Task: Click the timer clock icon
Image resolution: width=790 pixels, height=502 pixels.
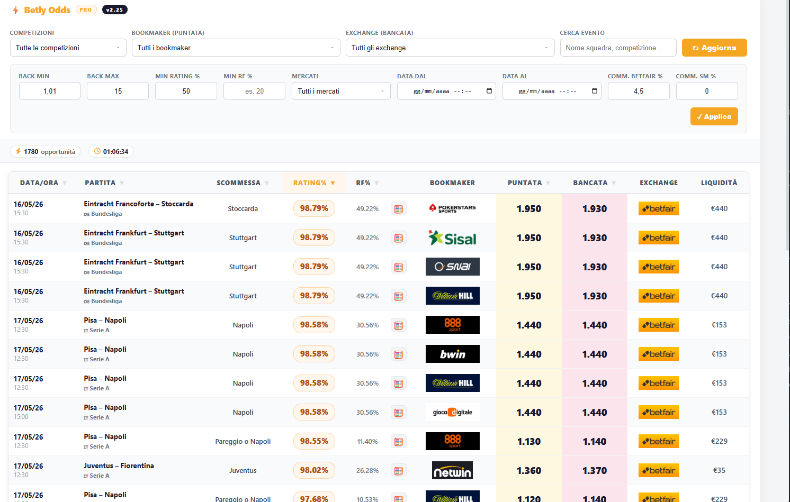Action: [97, 151]
